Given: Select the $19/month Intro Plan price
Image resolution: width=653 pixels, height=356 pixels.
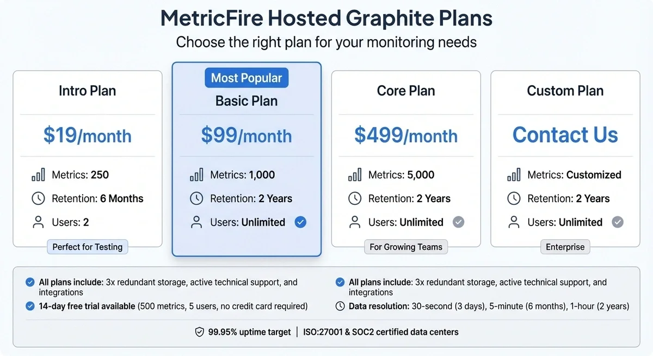Looking at the screenshot, I should click(x=88, y=135).
